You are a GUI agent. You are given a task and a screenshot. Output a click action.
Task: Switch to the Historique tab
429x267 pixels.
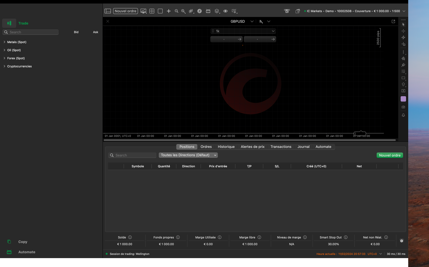[226, 147]
